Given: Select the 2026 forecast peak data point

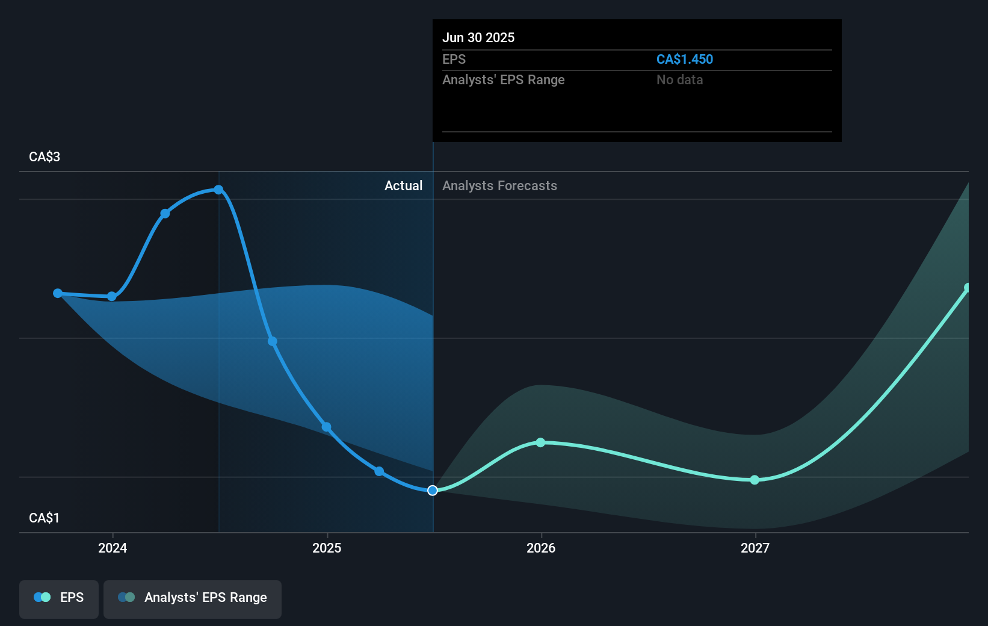Looking at the screenshot, I should [x=540, y=442].
